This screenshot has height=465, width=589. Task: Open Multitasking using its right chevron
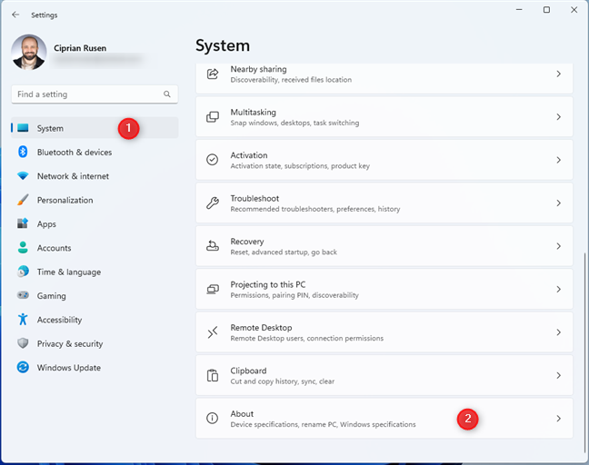pos(559,117)
